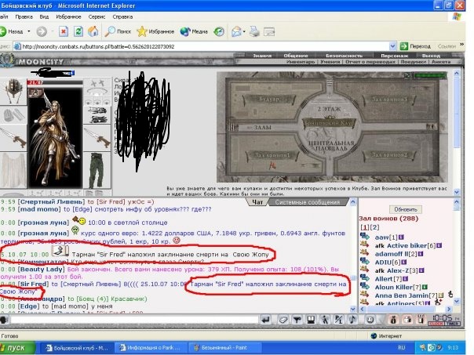Image resolution: width=474 pixels, height=355 pixels.
Task: Click private message icon beside aaw
Action: click(x=365, y=237)
